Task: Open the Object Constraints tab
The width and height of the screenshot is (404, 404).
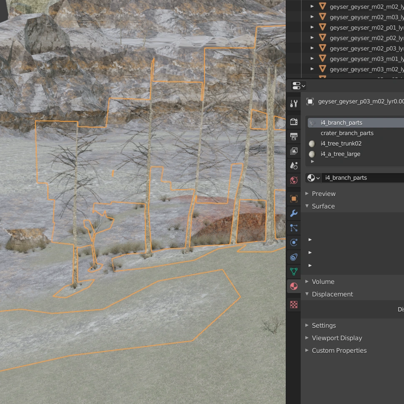Action: pyautogui.click(x=294, y=257)
